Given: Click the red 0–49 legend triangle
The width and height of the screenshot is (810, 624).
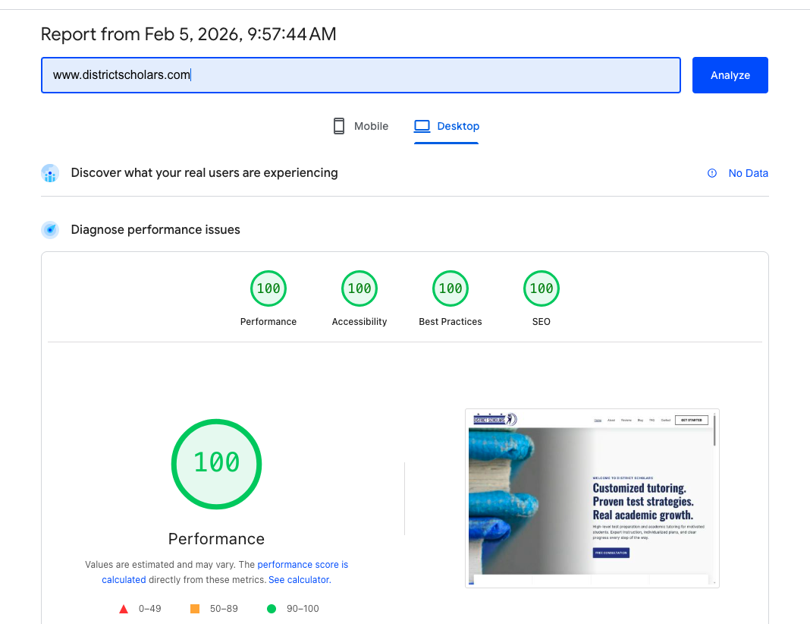Looking at the screenshot, I should [124, 608].
